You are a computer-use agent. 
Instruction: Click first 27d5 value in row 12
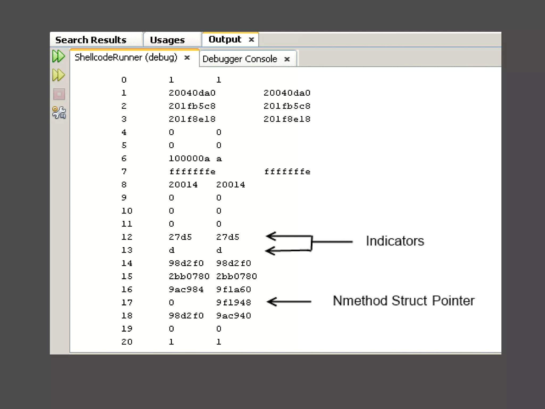point(180,237)
